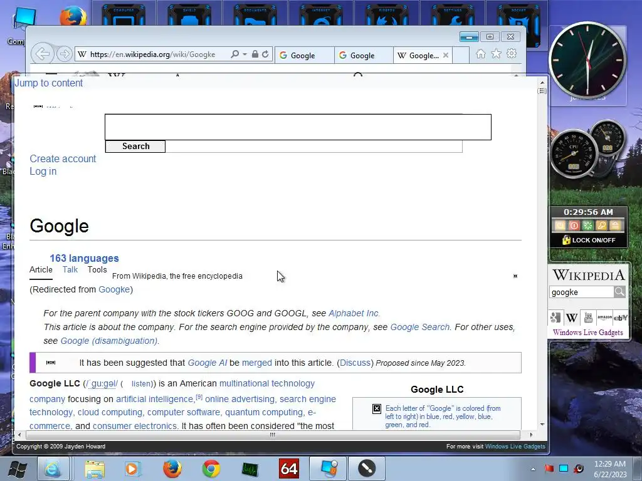642x481 pixels.
Task: Open Windows Live Gadgets link under search gadget
Action: point(587,332)
